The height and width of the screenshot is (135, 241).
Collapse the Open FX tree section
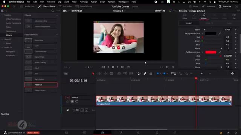pos(2,39)
